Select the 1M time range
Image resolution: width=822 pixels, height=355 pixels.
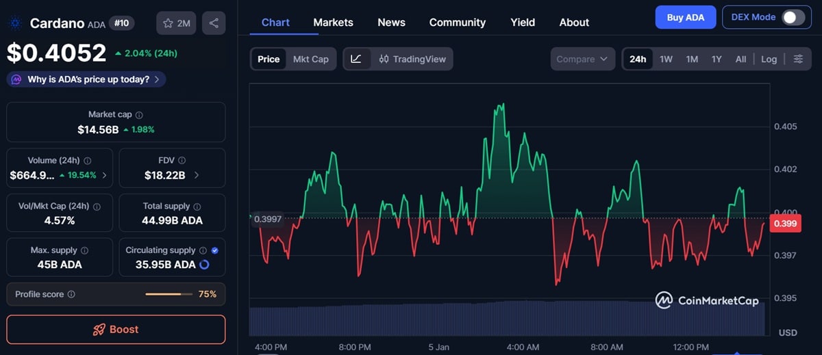tap(692, 59)
